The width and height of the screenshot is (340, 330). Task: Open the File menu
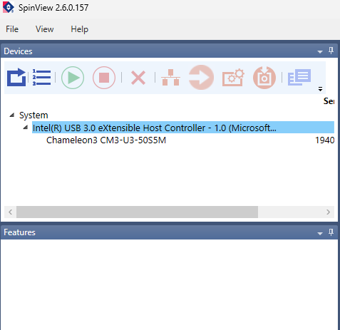pyautogui.click(x=12, y=29)
